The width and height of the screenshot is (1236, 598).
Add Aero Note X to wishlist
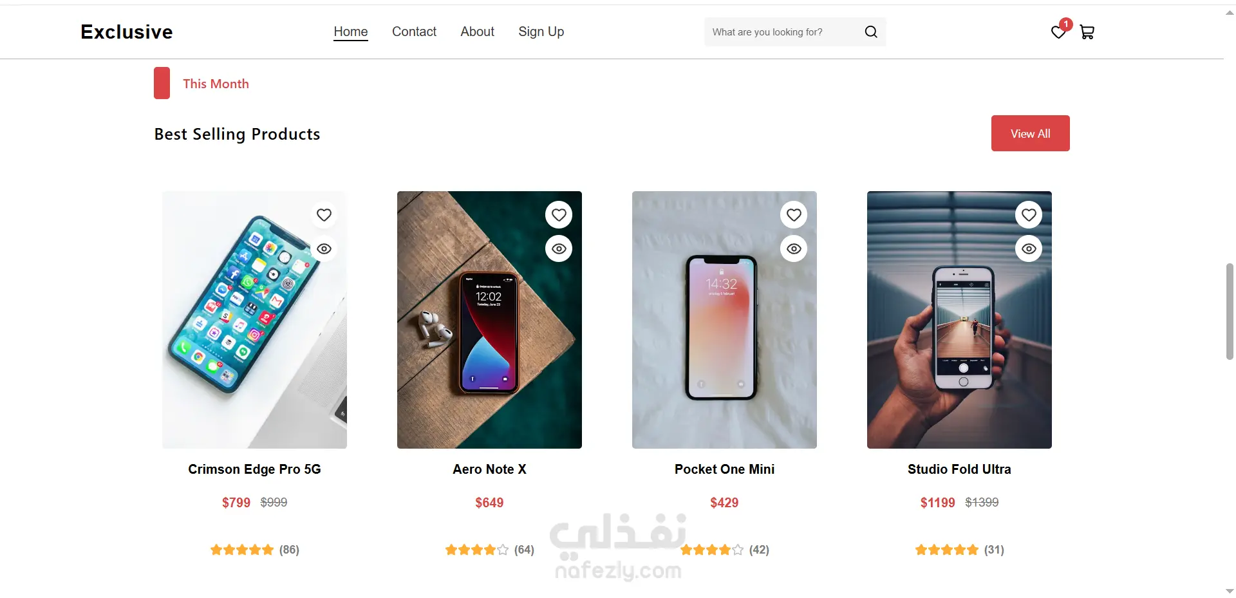tap(559, 214)
